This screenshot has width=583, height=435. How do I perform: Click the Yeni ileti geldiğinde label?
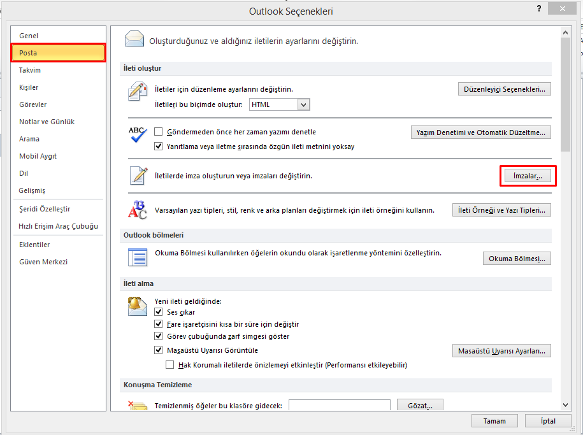click(x=188, y=301)
